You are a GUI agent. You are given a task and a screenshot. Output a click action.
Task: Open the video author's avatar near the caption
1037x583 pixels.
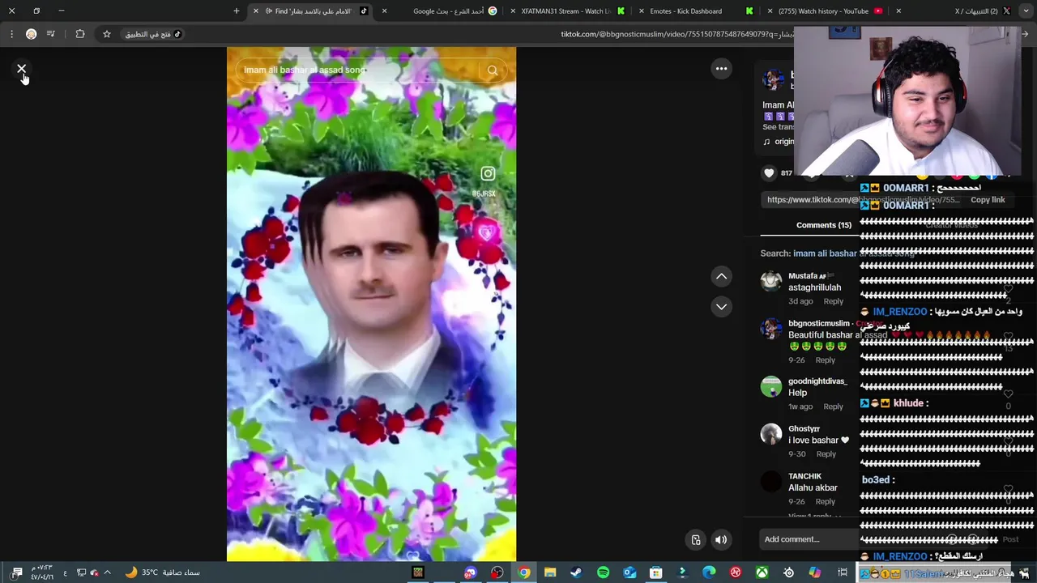774,79
